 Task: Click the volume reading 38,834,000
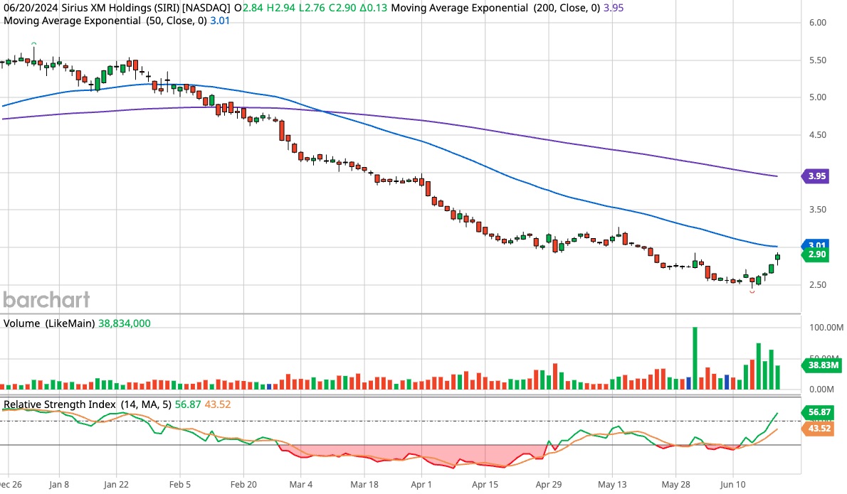pos(125,323)
